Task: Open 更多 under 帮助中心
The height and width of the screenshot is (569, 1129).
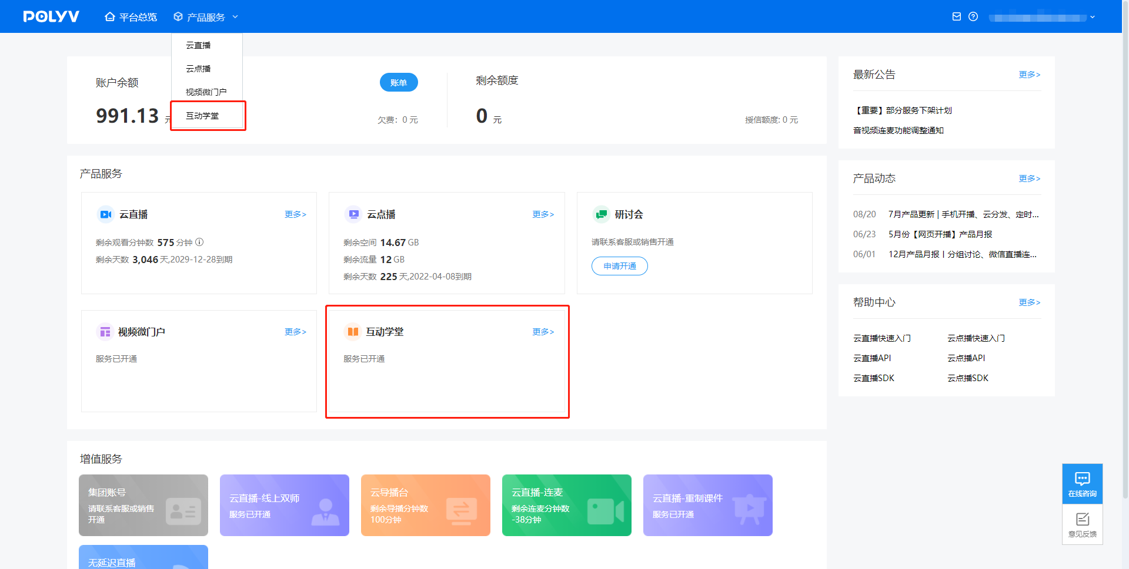Action: [x=1030, y=302]
